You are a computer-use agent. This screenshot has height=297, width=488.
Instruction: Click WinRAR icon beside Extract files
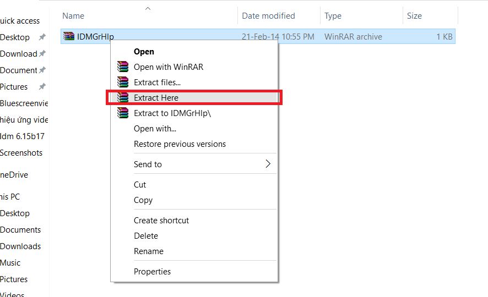tap(122, 82)
